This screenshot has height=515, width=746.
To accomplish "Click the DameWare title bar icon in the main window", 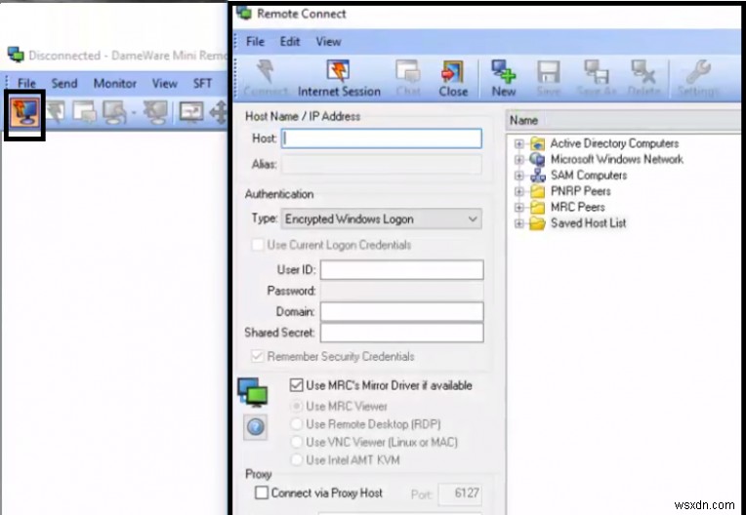I will pos(16,55).
